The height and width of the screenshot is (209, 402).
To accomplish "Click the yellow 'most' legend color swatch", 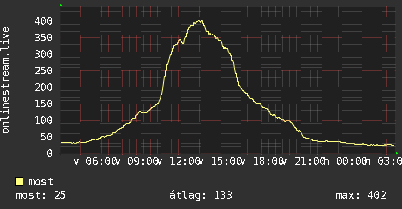I will pyautogui.click(x=19, y=182).
